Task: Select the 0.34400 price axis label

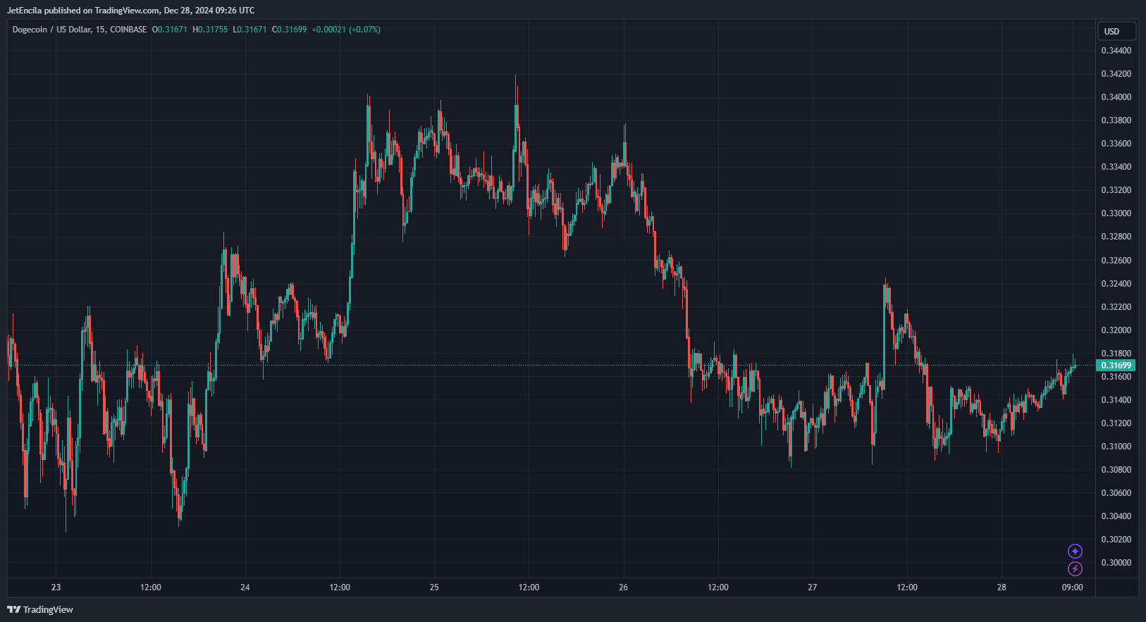Action: click(x=1116, y=51)
